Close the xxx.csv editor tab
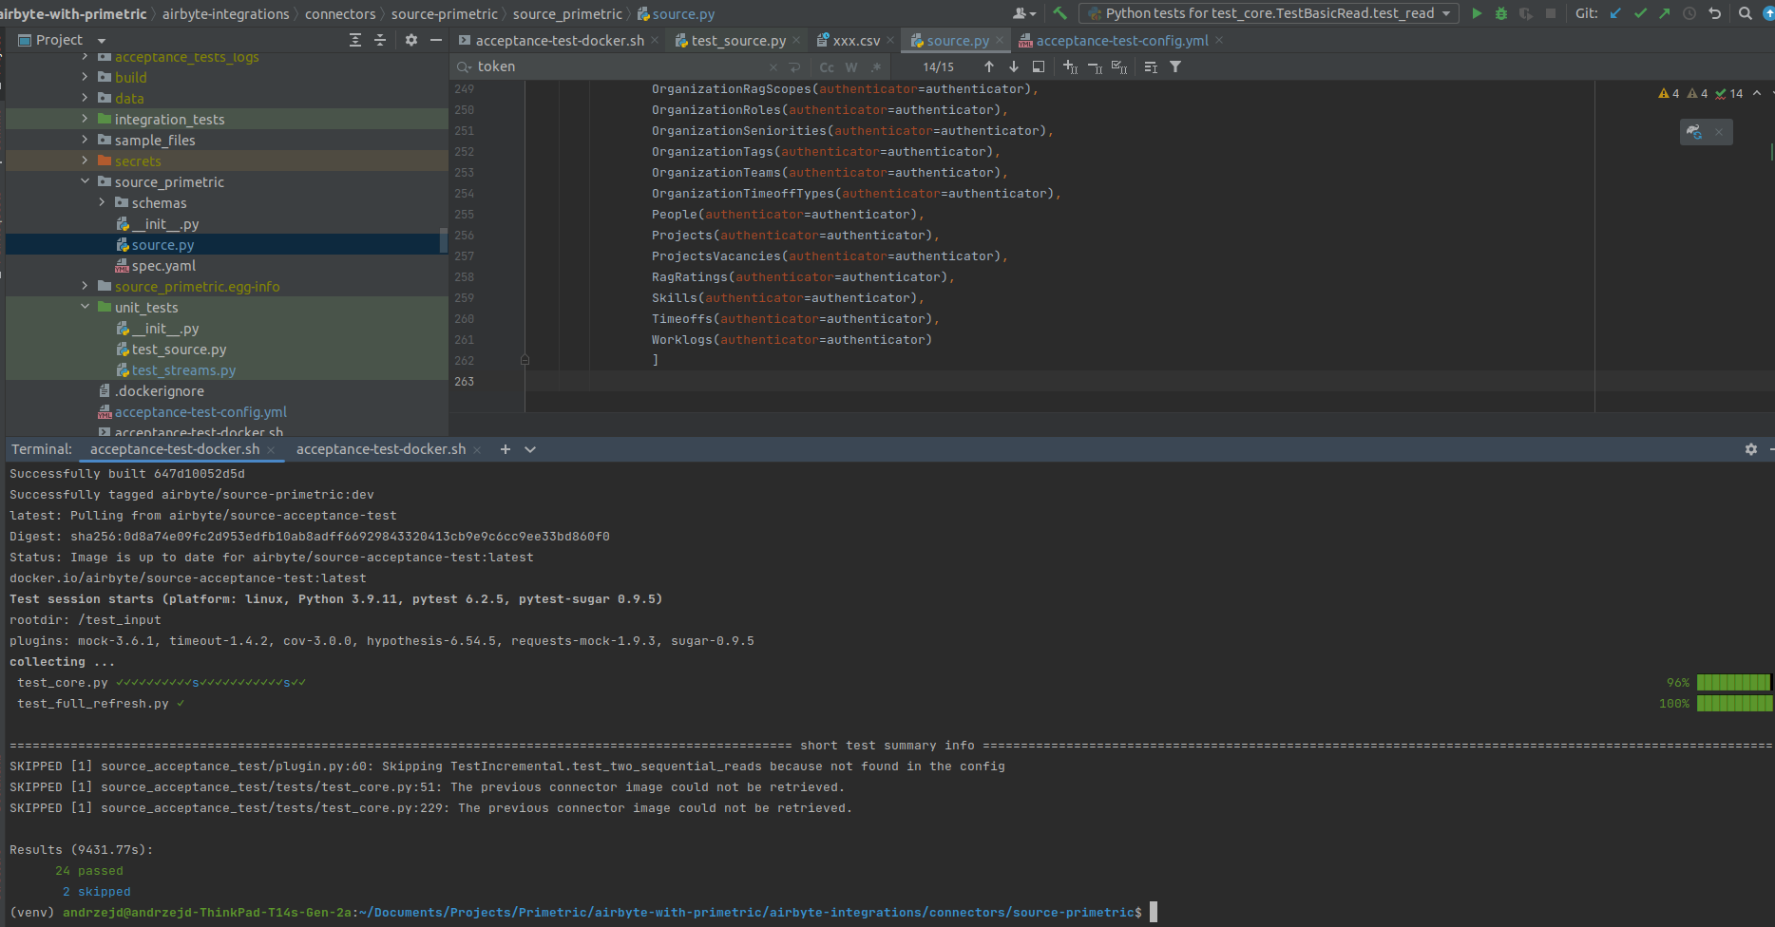Screen dimensions: 1775x927 click(x=890, y=41)
